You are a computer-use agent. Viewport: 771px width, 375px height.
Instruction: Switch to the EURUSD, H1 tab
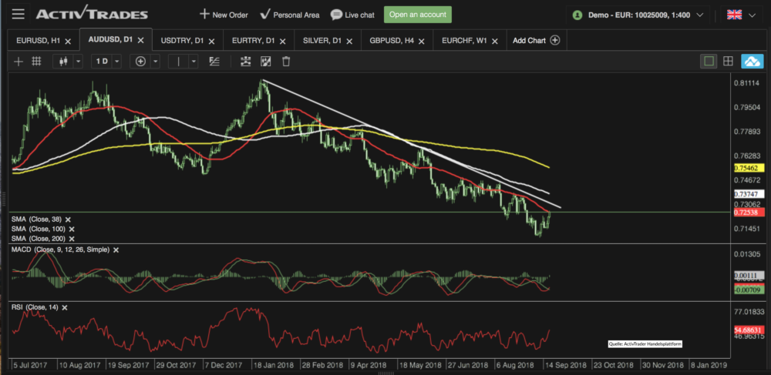tap(39, 41)
